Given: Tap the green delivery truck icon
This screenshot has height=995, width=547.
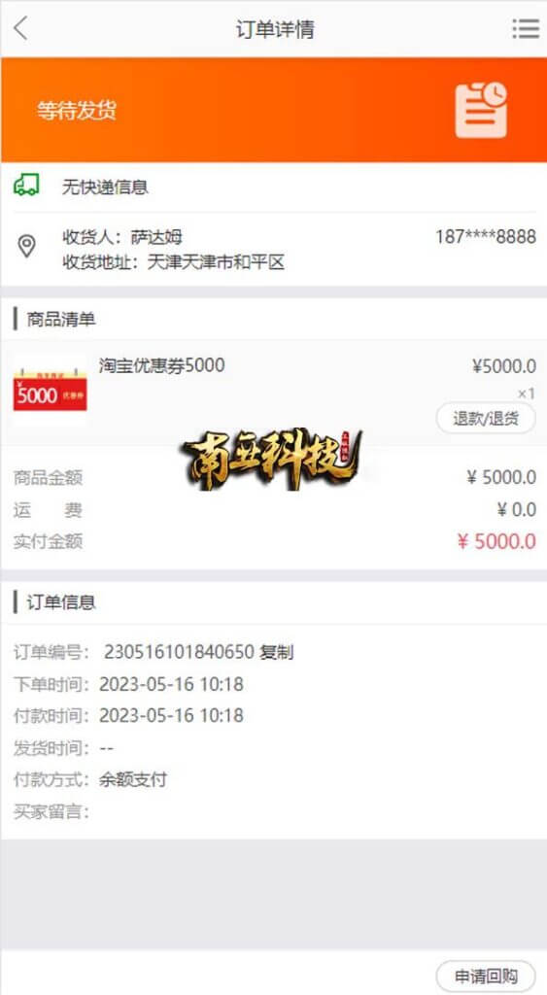Looking at the screenshot, I should click(26, 186).
